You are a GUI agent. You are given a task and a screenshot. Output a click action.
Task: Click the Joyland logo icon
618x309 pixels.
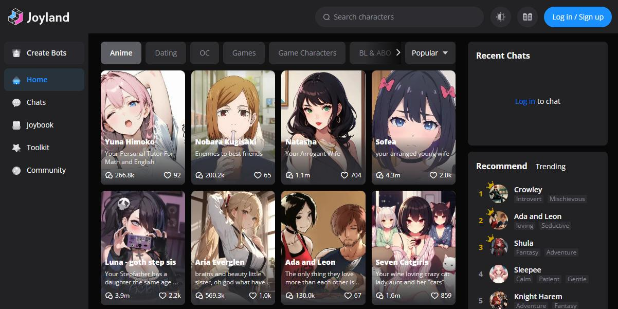(x=15, y=17)
